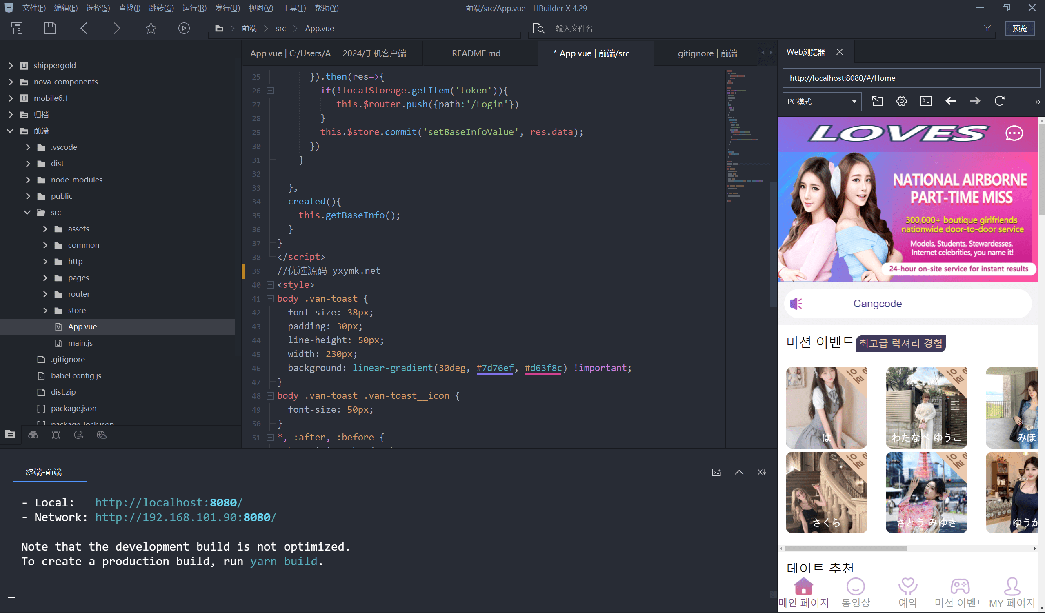
Task: Open the PC模式 device mode dropdown
Action: [x=821, y=102]
